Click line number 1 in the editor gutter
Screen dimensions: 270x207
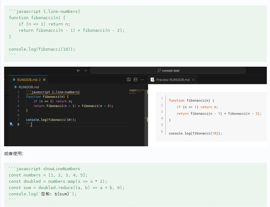tap(18, 92)
